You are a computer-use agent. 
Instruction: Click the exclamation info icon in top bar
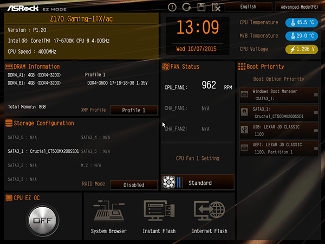[x=172, y=7]
